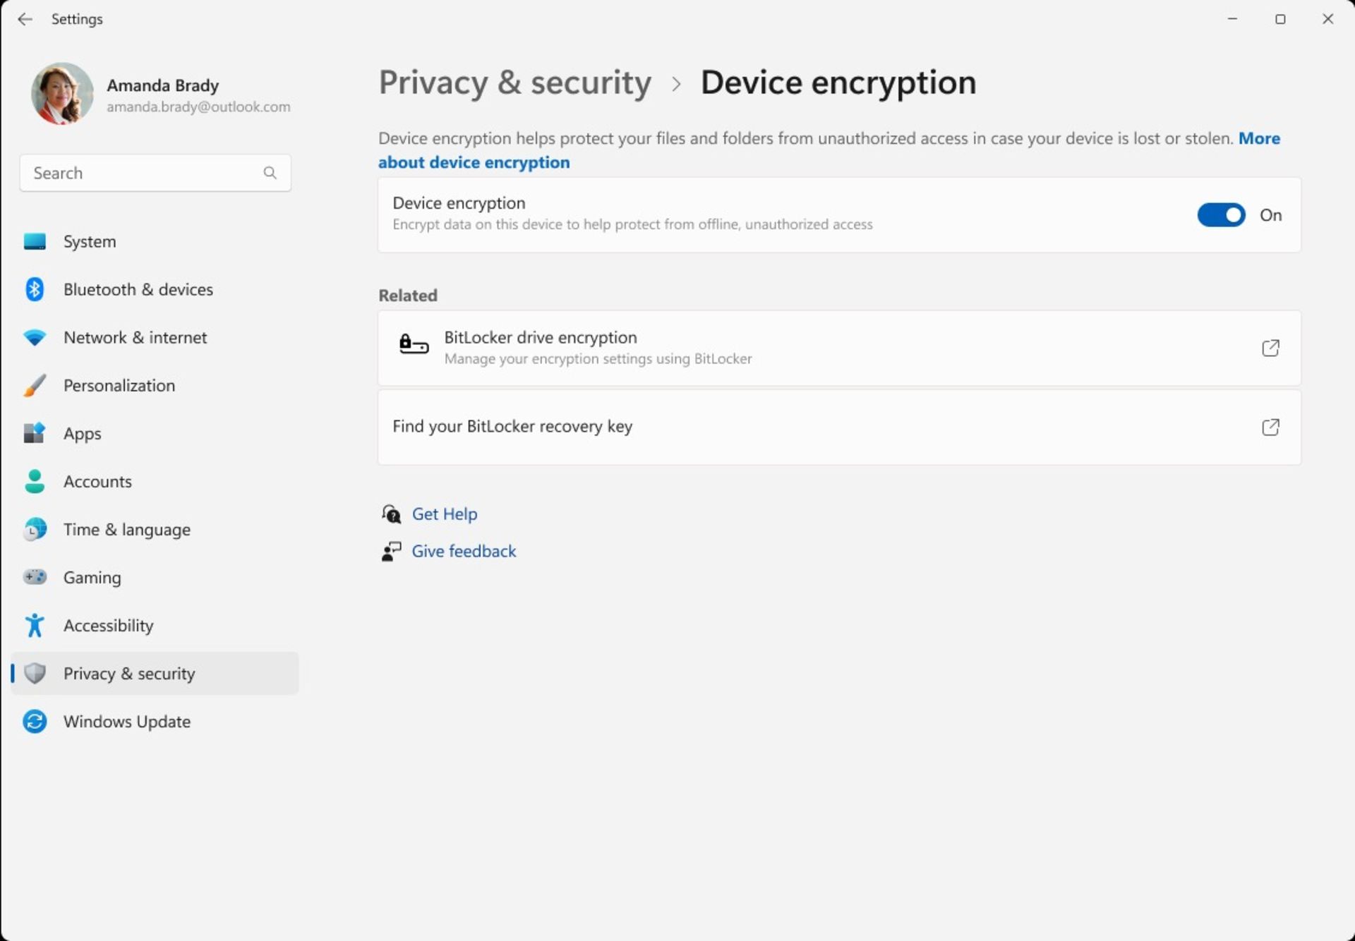Image resolution: width=1355 pixels, height=941 pixels.
Task: Click the System settings icon
Action: 34,241
